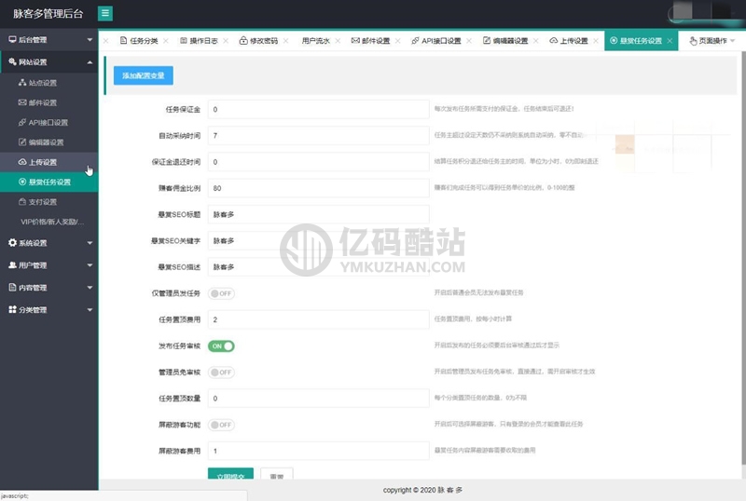Switch to the 上传设置 tab
The width and height of the screenshot is (746, 501).
point(569,41)
